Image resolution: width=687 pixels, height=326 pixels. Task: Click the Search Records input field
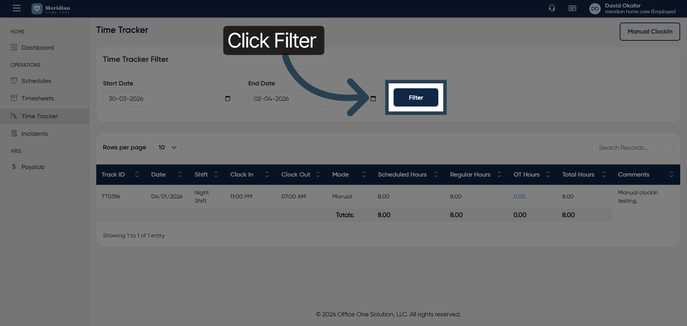coord(632,148)
